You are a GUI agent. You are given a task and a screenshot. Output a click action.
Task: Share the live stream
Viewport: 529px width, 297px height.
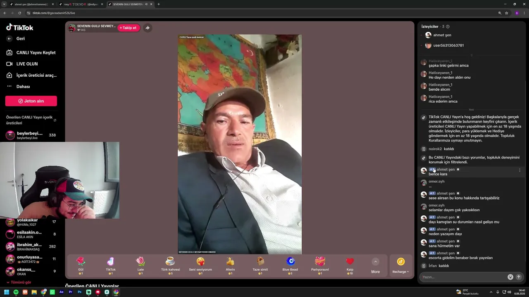pos(148,28)
